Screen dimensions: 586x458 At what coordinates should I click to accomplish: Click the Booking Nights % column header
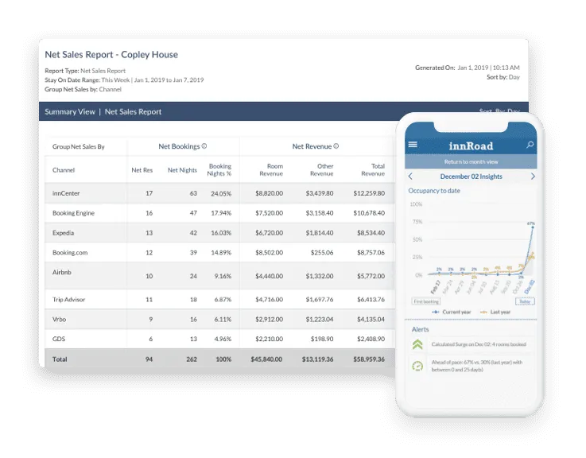(x=219, y=169)
